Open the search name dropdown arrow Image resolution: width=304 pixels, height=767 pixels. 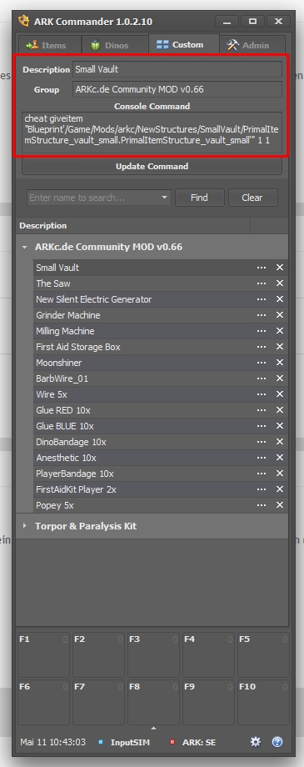tap(165, 198)
